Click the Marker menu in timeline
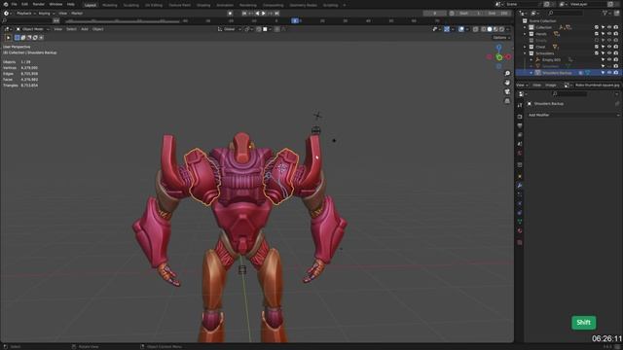This screenshot has width=623, height=350. [x=77, y=13]
